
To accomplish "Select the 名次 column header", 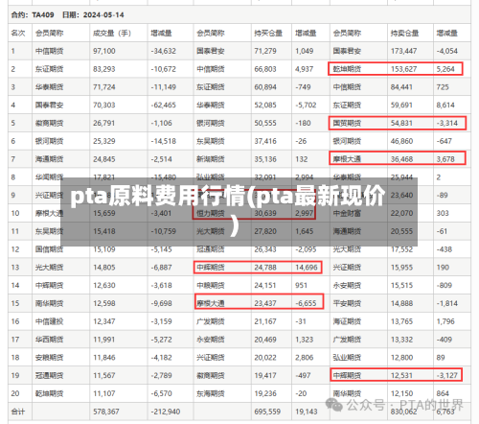I will point(18,33).
